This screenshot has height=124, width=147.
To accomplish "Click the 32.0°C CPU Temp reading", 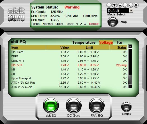I will 55,16.
